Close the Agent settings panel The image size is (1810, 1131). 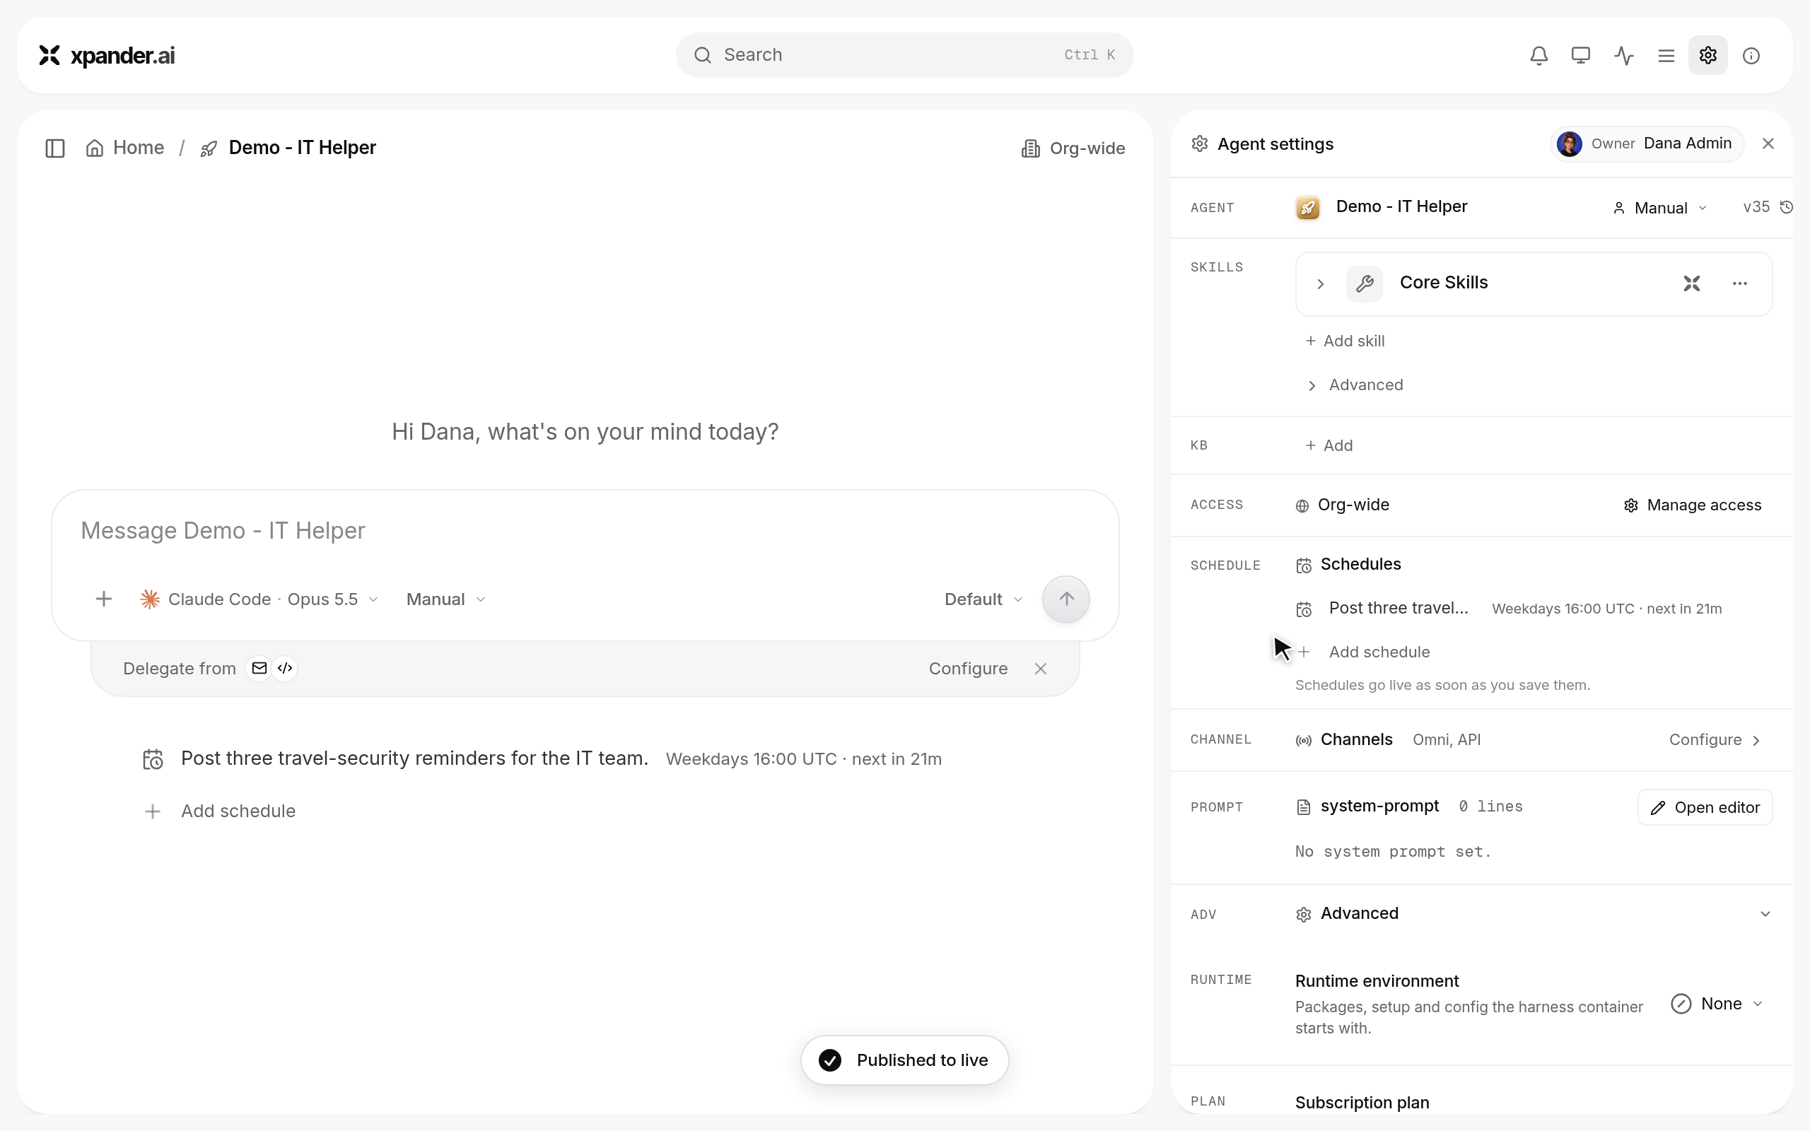coord(1768,143)
